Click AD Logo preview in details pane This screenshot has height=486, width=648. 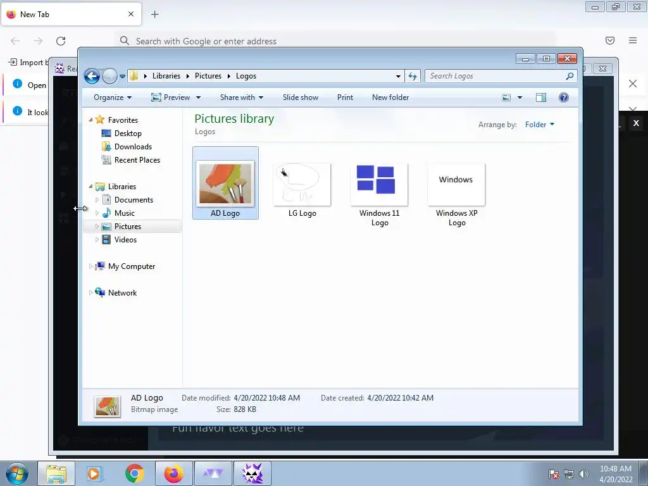(108, 407)
